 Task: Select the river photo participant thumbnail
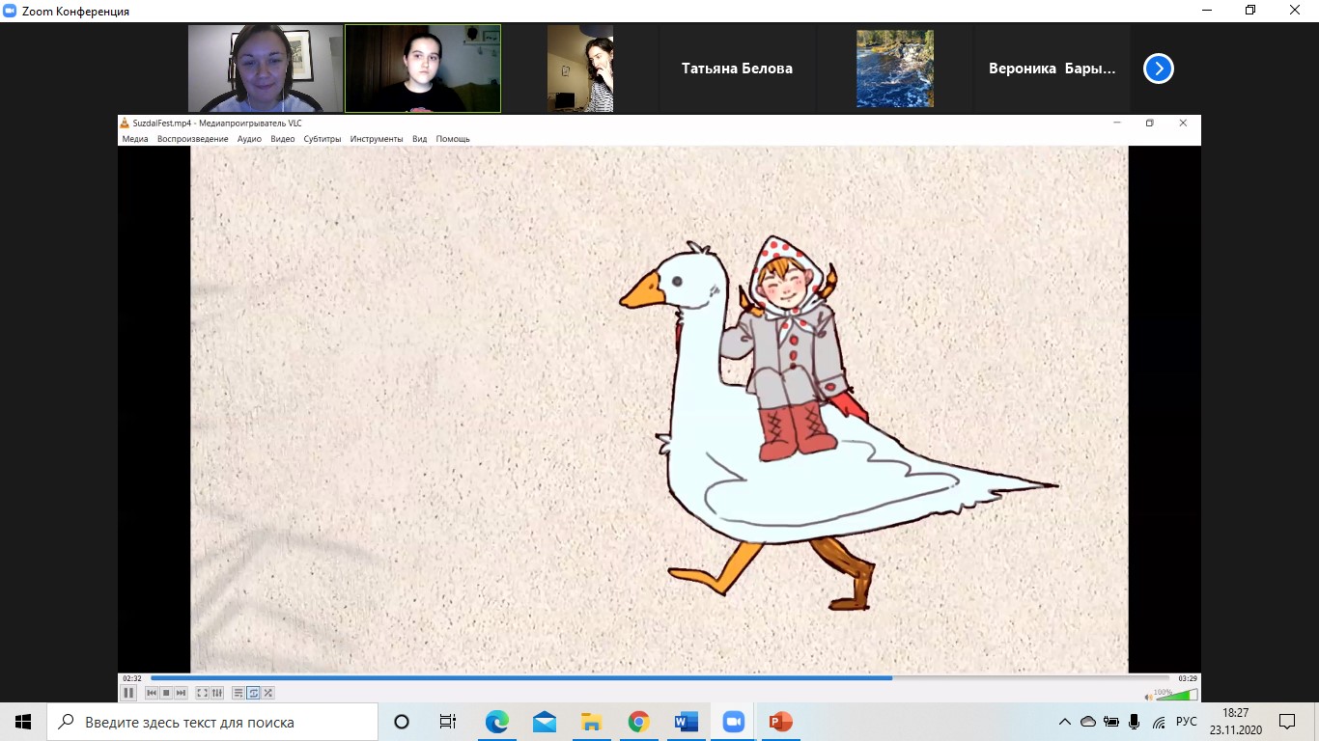(x=895, y=69)
